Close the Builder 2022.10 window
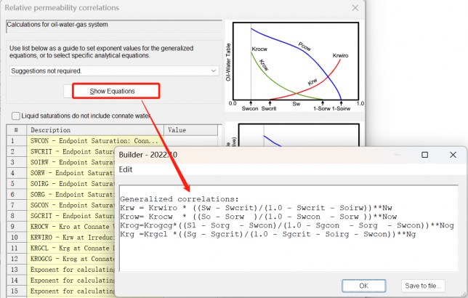Image resolution: width=468 pixels, height=298 pixels. pyautogui.click(x=453, y=155)
